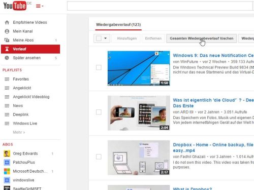Open the select-all dropdown arrow
Image resolution: width=254 pixels, height=190 pixels.
(106, 39)
